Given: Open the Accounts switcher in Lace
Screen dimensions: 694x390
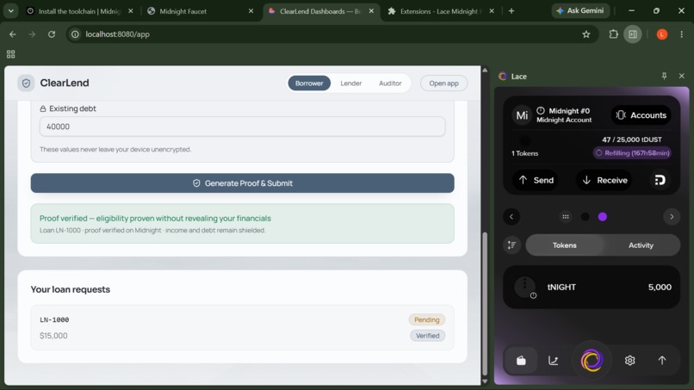Looking at the screenshot, I should click(641, 115).
